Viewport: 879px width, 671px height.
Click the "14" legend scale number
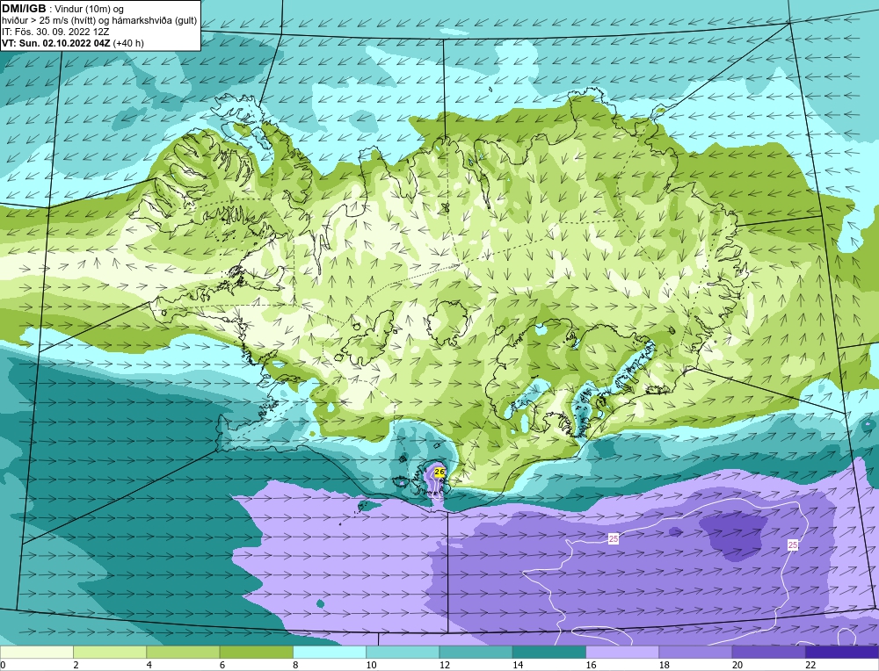[518, 666]
